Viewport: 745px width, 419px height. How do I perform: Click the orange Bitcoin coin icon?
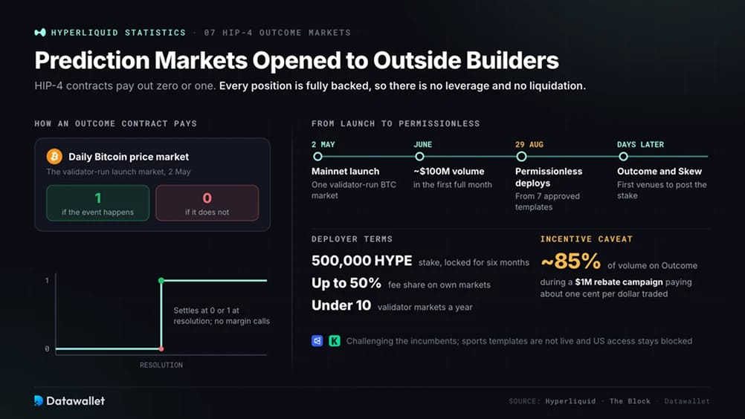coord(54,156)
